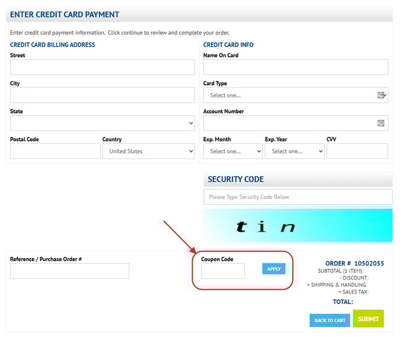The width and height of the screenshot is (402, 341).
Task: Click the Security Code text field
Action: [298, 197]
